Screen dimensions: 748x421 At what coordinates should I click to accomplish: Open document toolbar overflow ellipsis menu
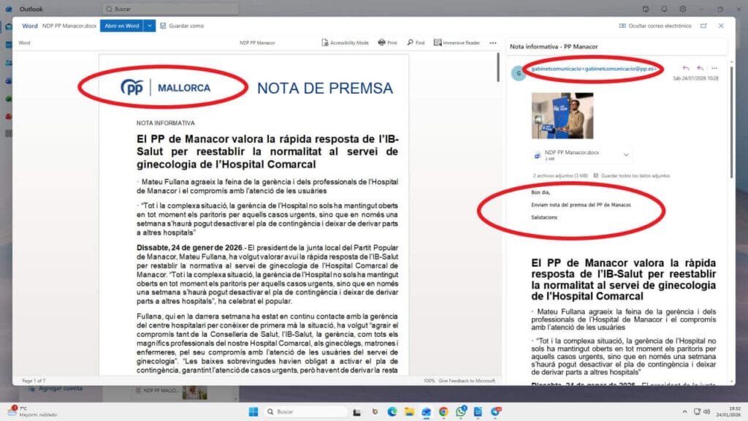(x=493, y=43)
